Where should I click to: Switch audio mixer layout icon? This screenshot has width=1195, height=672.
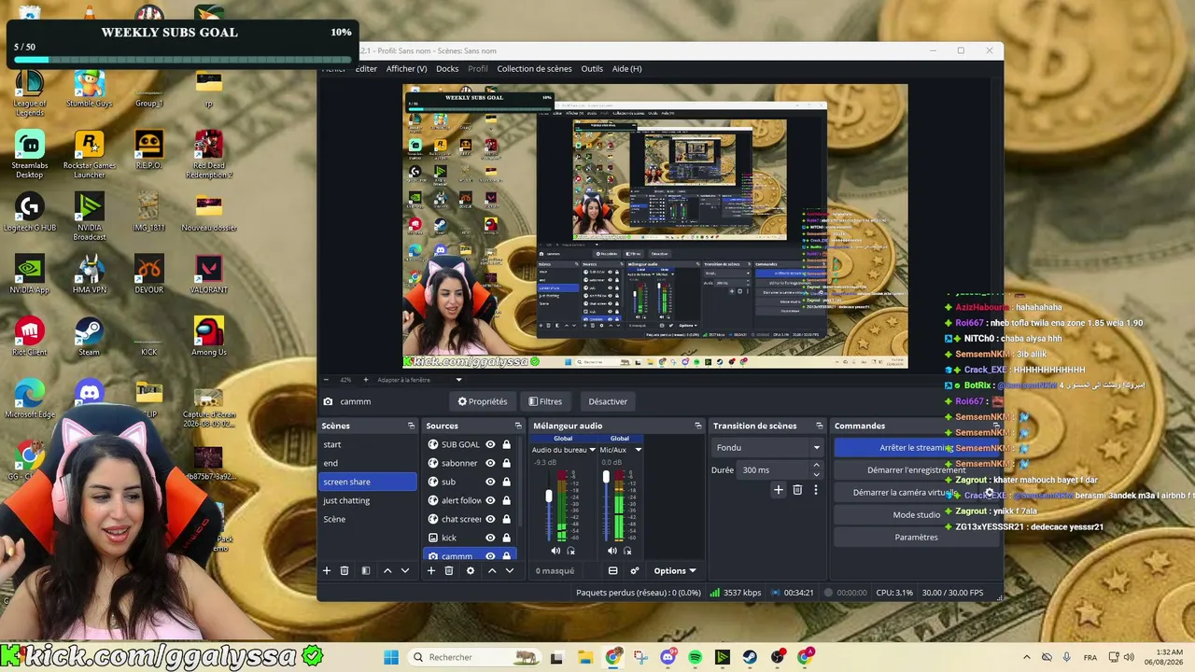613,570
